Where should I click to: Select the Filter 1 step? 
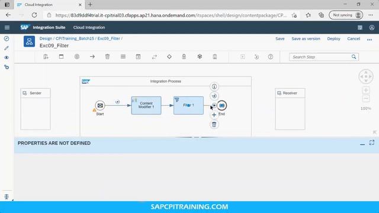coord(188,105)
